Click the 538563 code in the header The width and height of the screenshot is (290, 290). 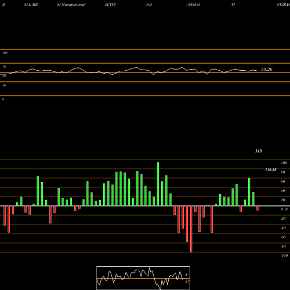coord(194,5)
